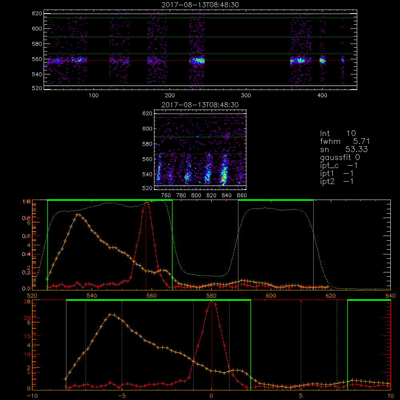Click the "640" x-axis label of the 520–640 profile plot
The image size is (400, 400).
390,296
